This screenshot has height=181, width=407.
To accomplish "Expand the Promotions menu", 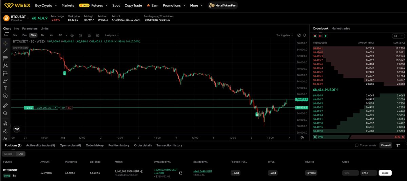I will pyautogui.click(x=174, y=5).
